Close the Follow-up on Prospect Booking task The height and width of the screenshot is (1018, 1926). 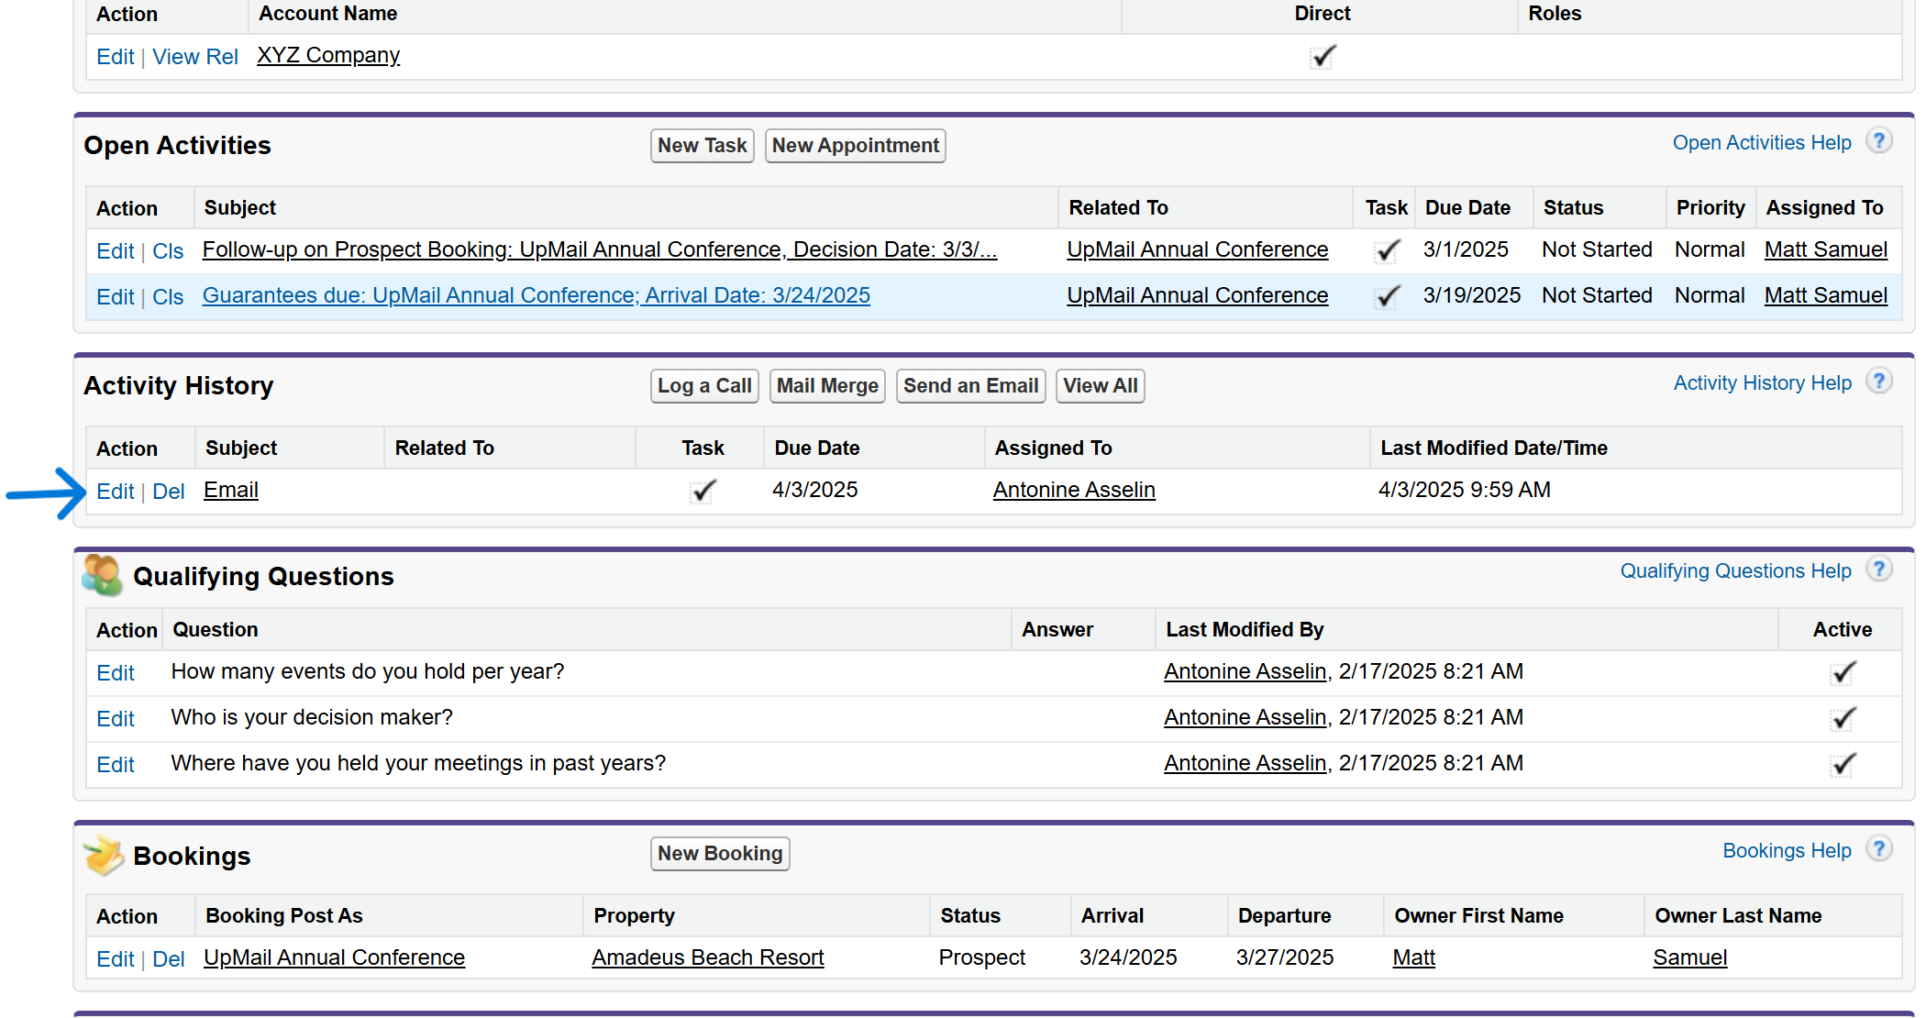pos(168,251)
